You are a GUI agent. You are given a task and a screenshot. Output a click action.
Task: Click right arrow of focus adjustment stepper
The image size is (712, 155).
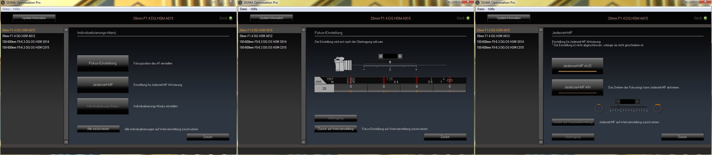(400, 56)
